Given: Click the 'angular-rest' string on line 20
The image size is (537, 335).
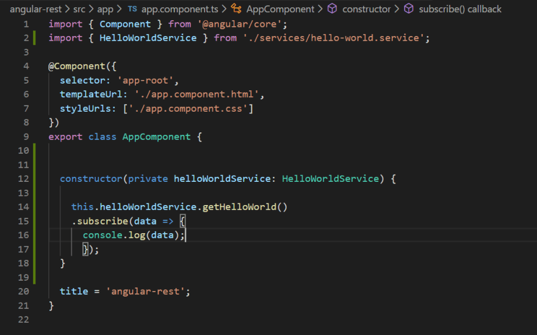Looking at the screenshot, I should click(145, 292).
